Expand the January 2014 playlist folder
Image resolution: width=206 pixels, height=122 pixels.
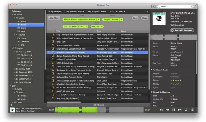click(14, 69)
